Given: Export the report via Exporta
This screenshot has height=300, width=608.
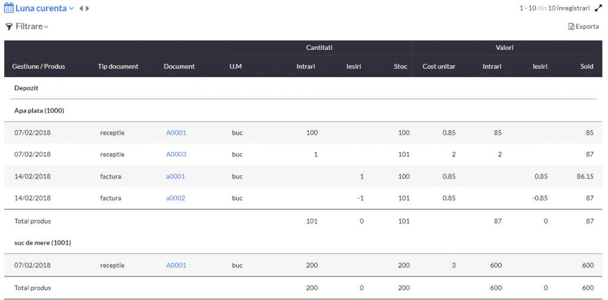Looking at the screenshot, I should click(587, 27).
